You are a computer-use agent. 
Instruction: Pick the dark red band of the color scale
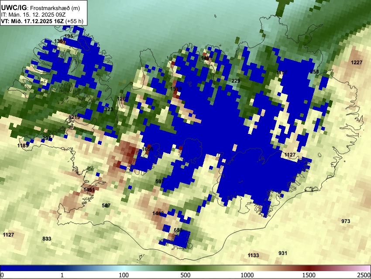[309, 268]
